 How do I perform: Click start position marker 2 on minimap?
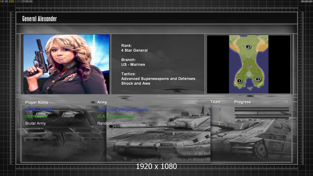[258, 79]
